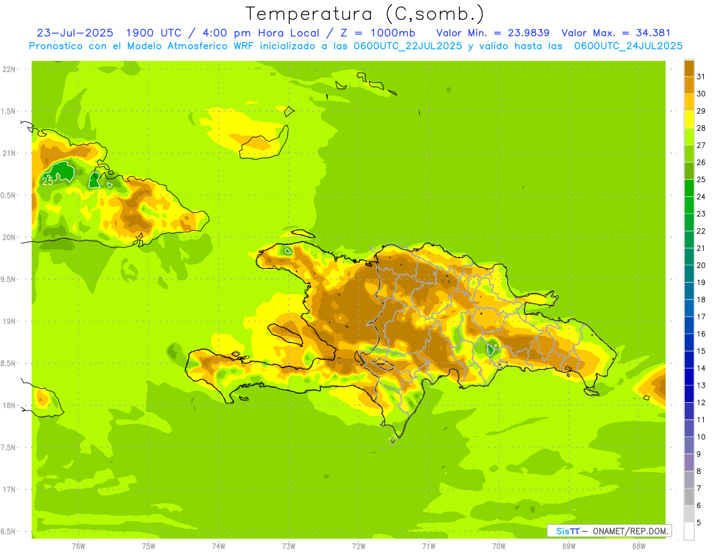Click gray legend swatch between 6 and 7
717x554 pixels.
pos(689,497)
